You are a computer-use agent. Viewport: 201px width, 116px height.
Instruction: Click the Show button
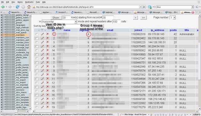pos(56,17)
